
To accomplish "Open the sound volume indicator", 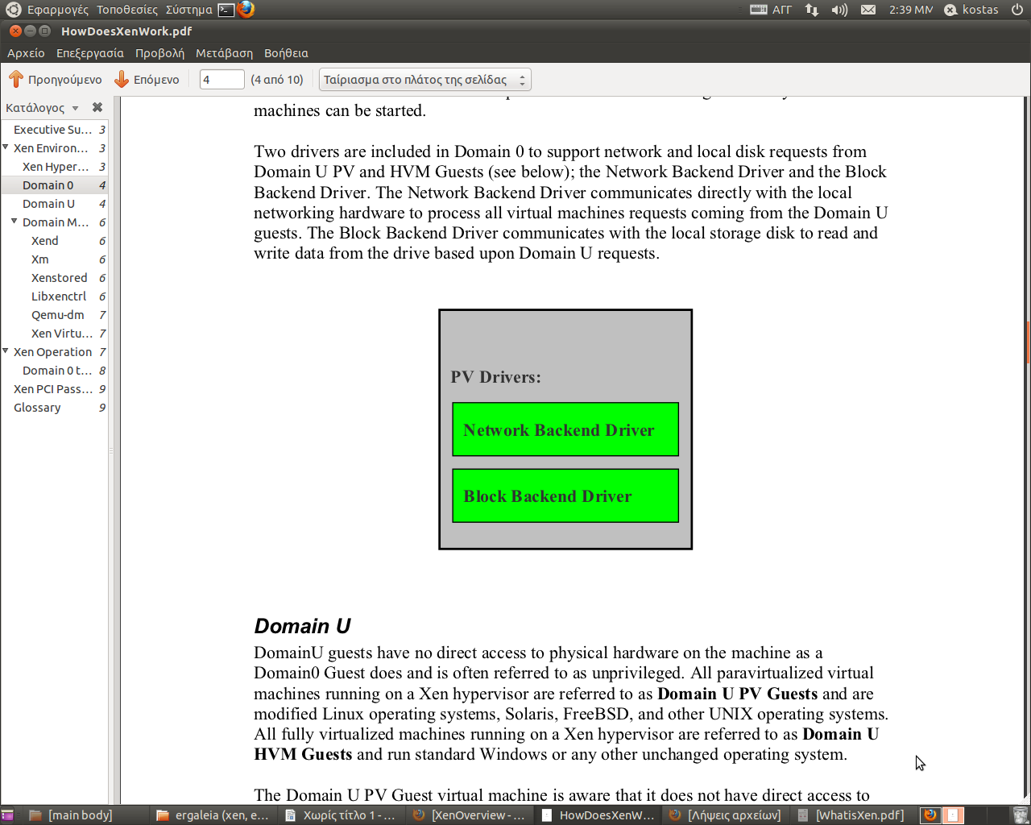I will click(839, 10).
